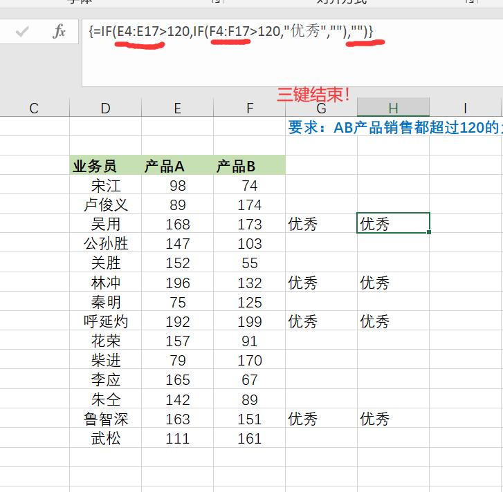Click 花荣's product A value 157

click(177, 341)
